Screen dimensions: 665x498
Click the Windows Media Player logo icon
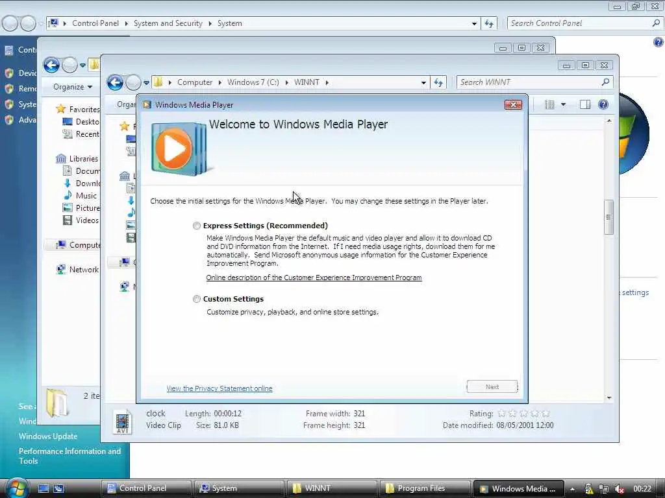coord(179,149)
